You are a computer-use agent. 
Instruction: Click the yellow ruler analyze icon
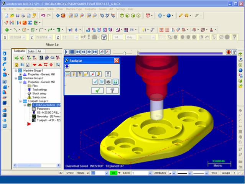181,15
